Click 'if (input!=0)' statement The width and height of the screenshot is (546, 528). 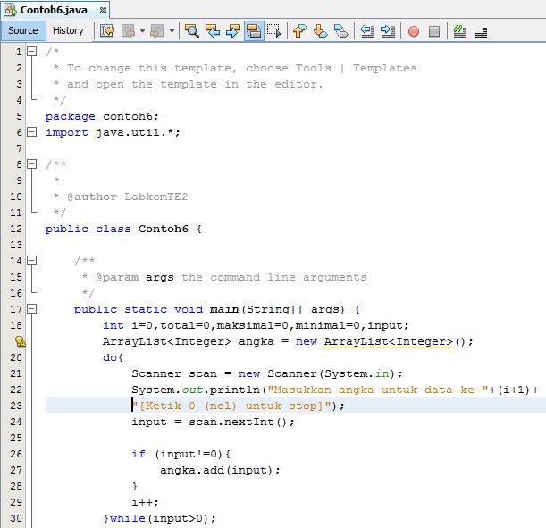click(177, 454)
